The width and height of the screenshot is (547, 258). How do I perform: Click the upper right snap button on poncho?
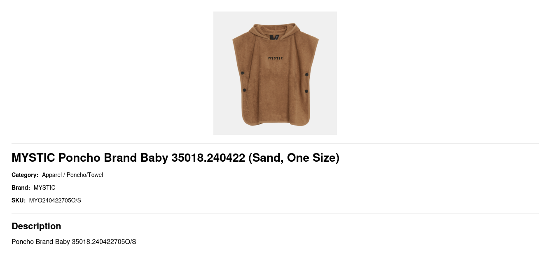pyautogui.click(x=307, y=74)
